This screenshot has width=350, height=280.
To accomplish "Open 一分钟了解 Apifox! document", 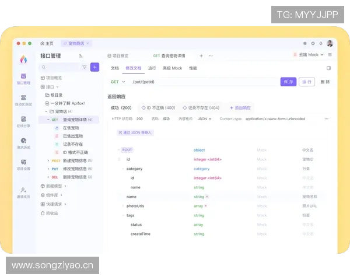I will [65, 103].
